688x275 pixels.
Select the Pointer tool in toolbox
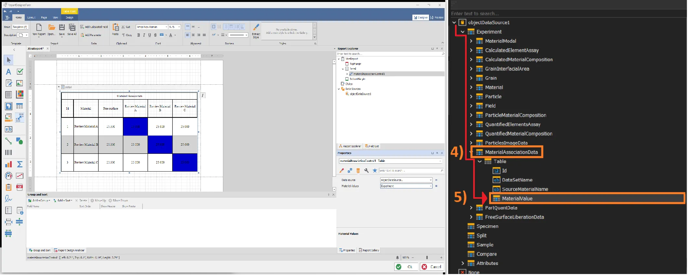tap(8, 60)
